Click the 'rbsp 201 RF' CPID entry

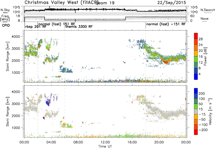click(36, 26)
